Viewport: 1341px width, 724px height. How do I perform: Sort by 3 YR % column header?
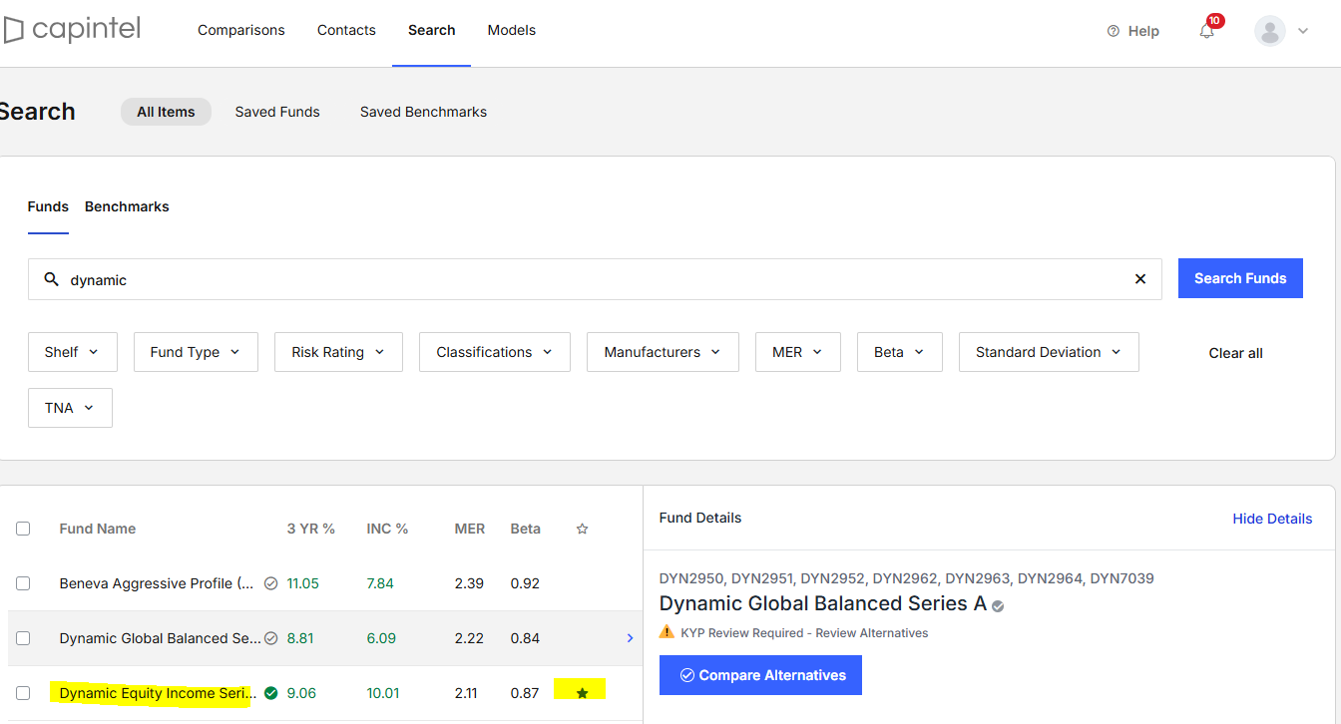[x=311, y=529]
